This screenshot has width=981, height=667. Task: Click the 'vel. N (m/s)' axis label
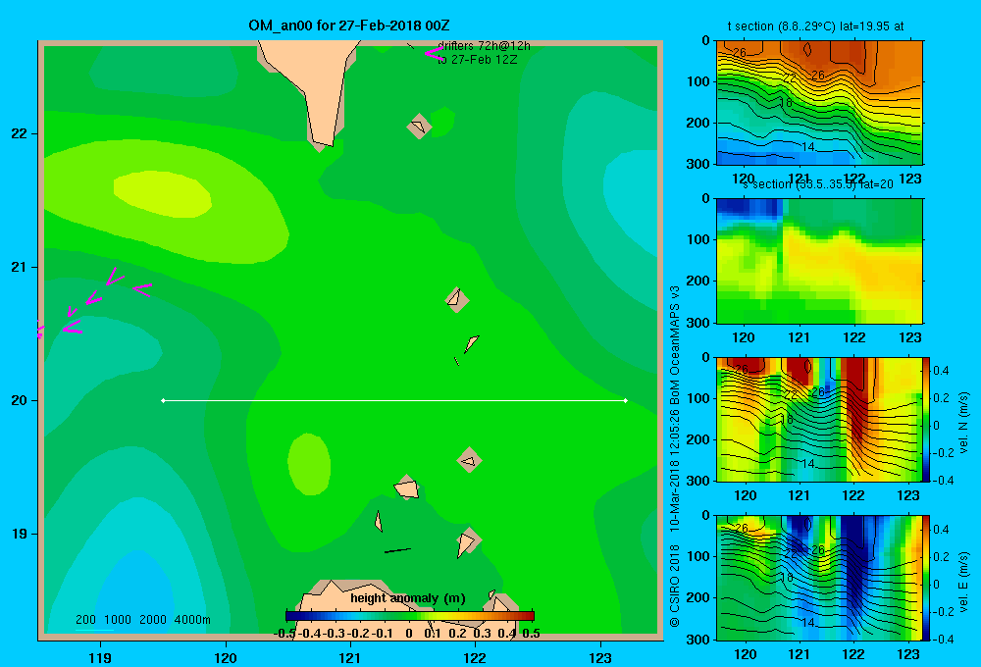964,423
